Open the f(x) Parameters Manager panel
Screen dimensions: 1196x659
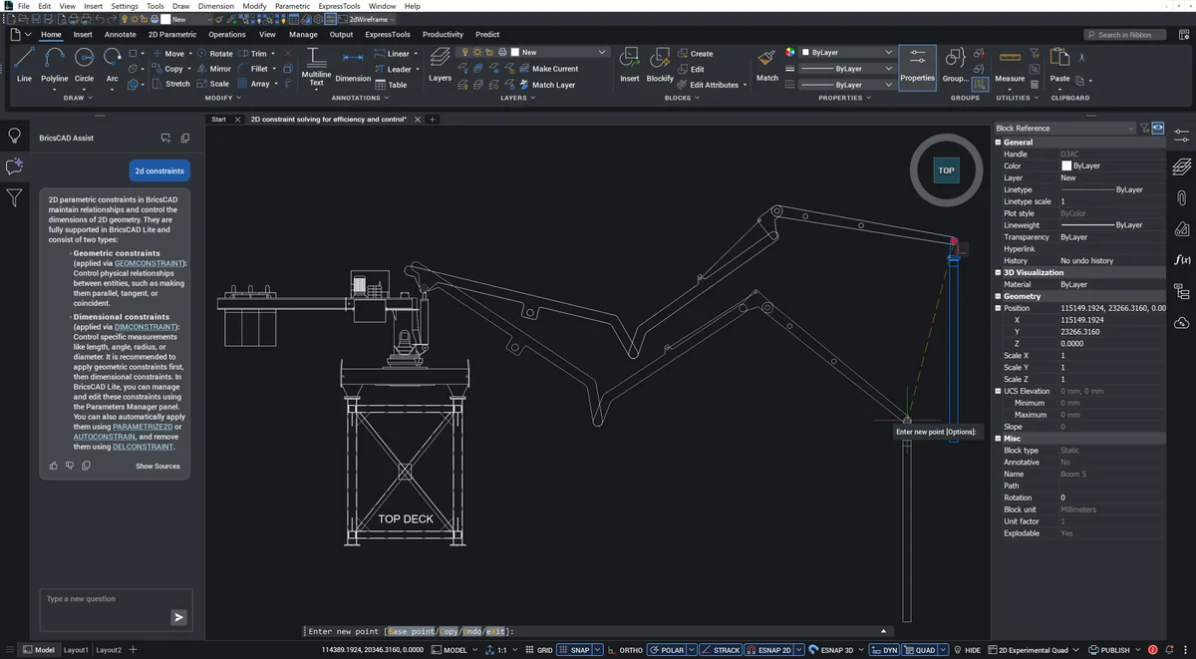[1182, 259]
